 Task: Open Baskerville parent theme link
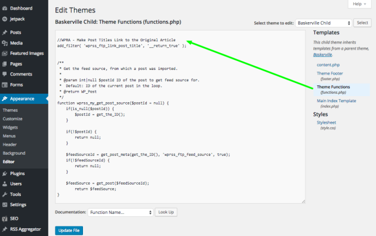coord(322,55)
